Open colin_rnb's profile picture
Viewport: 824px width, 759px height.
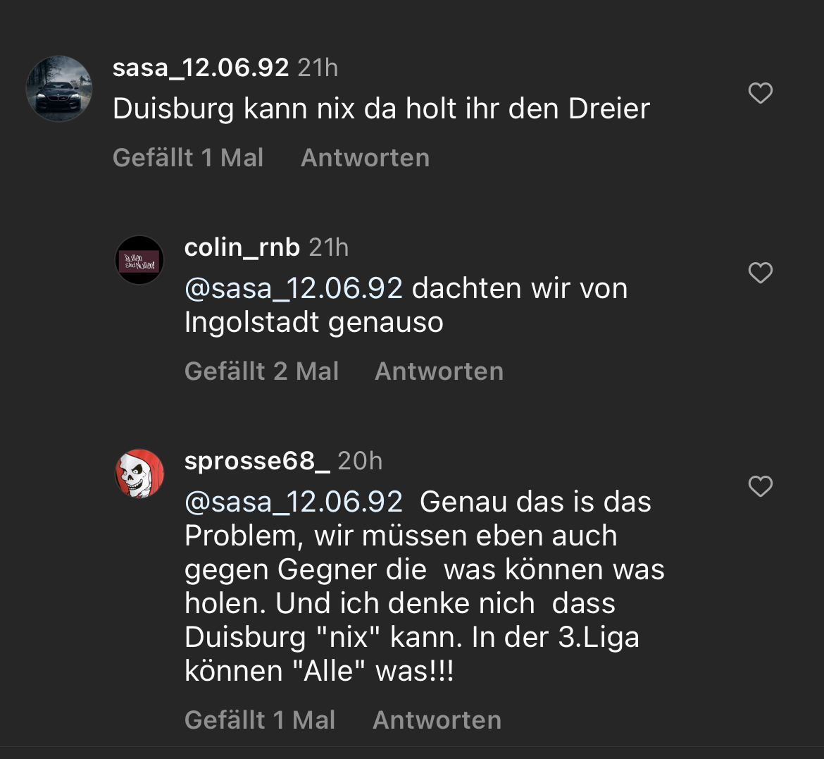(x=139, y=260)
